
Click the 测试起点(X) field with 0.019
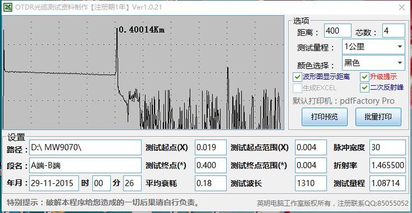pos(210,147)
